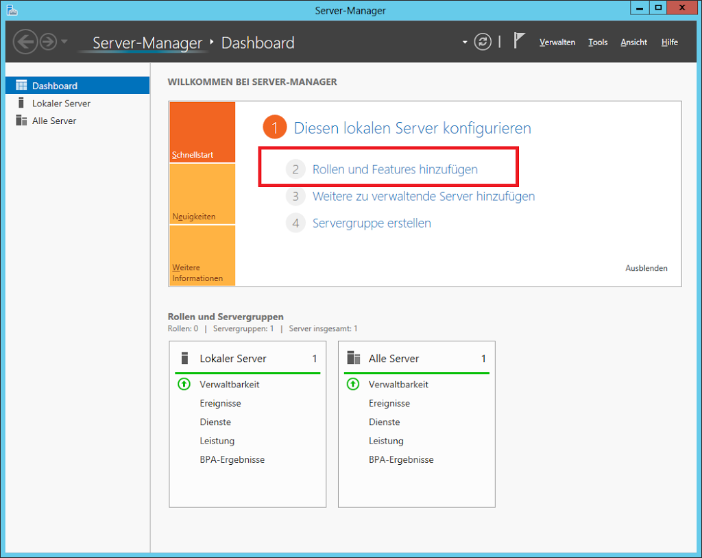The width and height of the screenshot is (702, 558).
Task: Click the Alle Server sidebar icon
Action: 21,121
